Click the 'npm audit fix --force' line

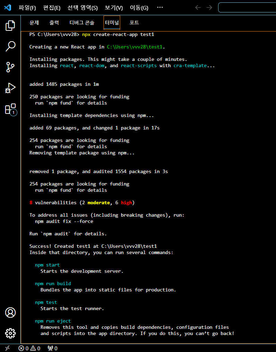click(x=64, y=221)
